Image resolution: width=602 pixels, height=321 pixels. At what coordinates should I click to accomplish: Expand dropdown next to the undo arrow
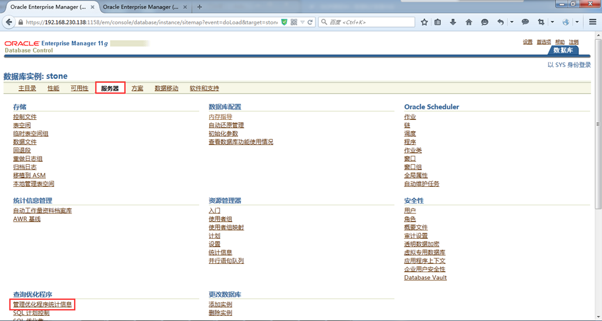511,22
